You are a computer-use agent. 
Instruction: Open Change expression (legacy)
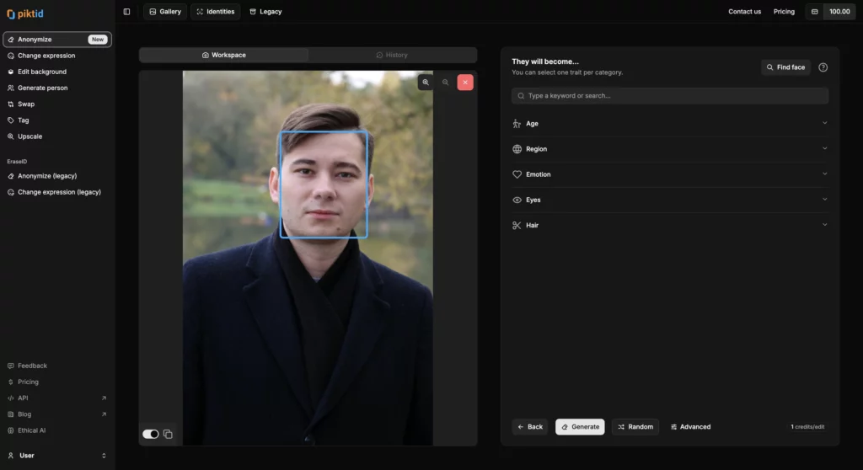[x=57, y=192]
